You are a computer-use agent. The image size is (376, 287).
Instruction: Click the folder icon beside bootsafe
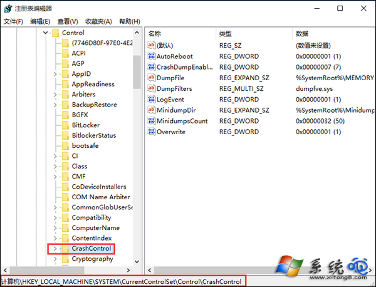click(x=65, y=146)
